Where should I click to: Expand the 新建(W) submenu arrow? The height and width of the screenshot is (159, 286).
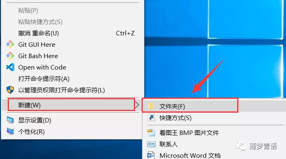pos(137,105)
